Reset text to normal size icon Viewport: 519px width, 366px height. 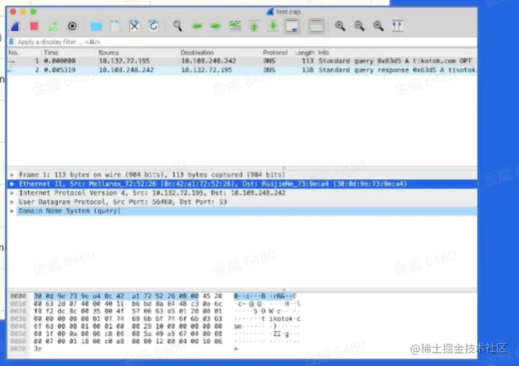coord(378,26)
